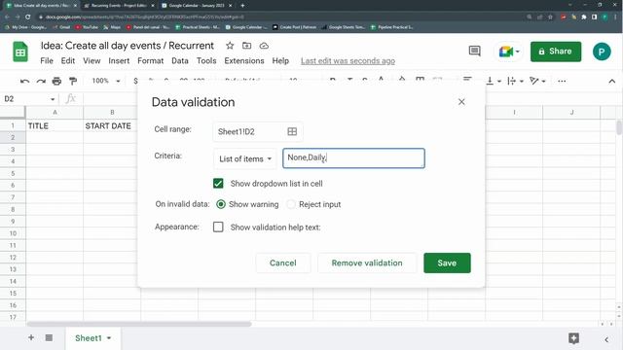Enable 'Show validation help text' checkbox
The image size is (623, 350).
tap(218, 227)
